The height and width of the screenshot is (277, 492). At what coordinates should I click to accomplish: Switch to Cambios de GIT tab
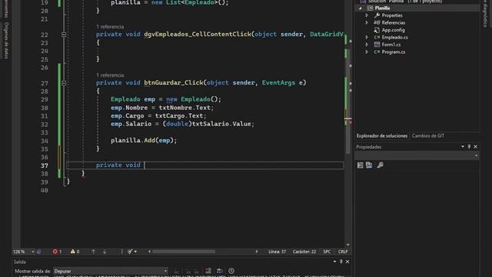(428, 135)
